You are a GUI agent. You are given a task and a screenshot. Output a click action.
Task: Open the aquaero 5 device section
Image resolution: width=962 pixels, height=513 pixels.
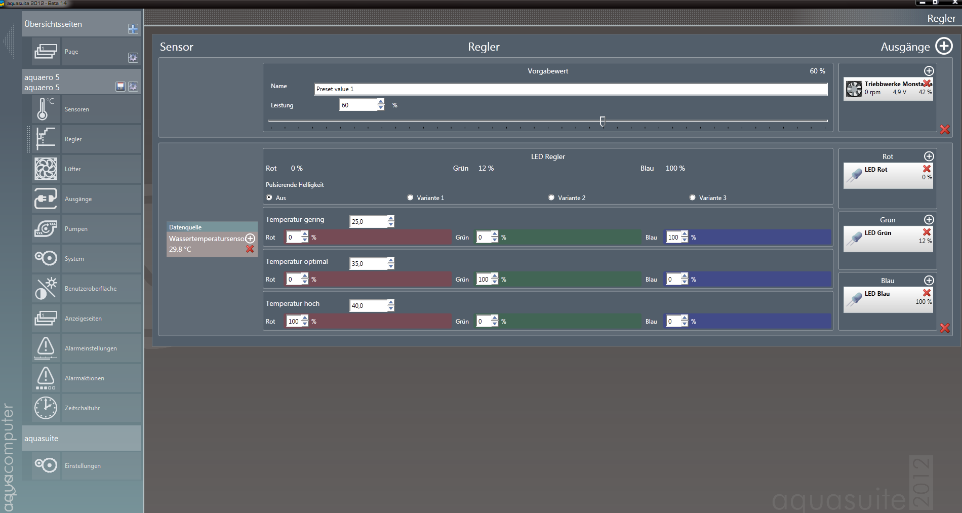pos(81,82)
